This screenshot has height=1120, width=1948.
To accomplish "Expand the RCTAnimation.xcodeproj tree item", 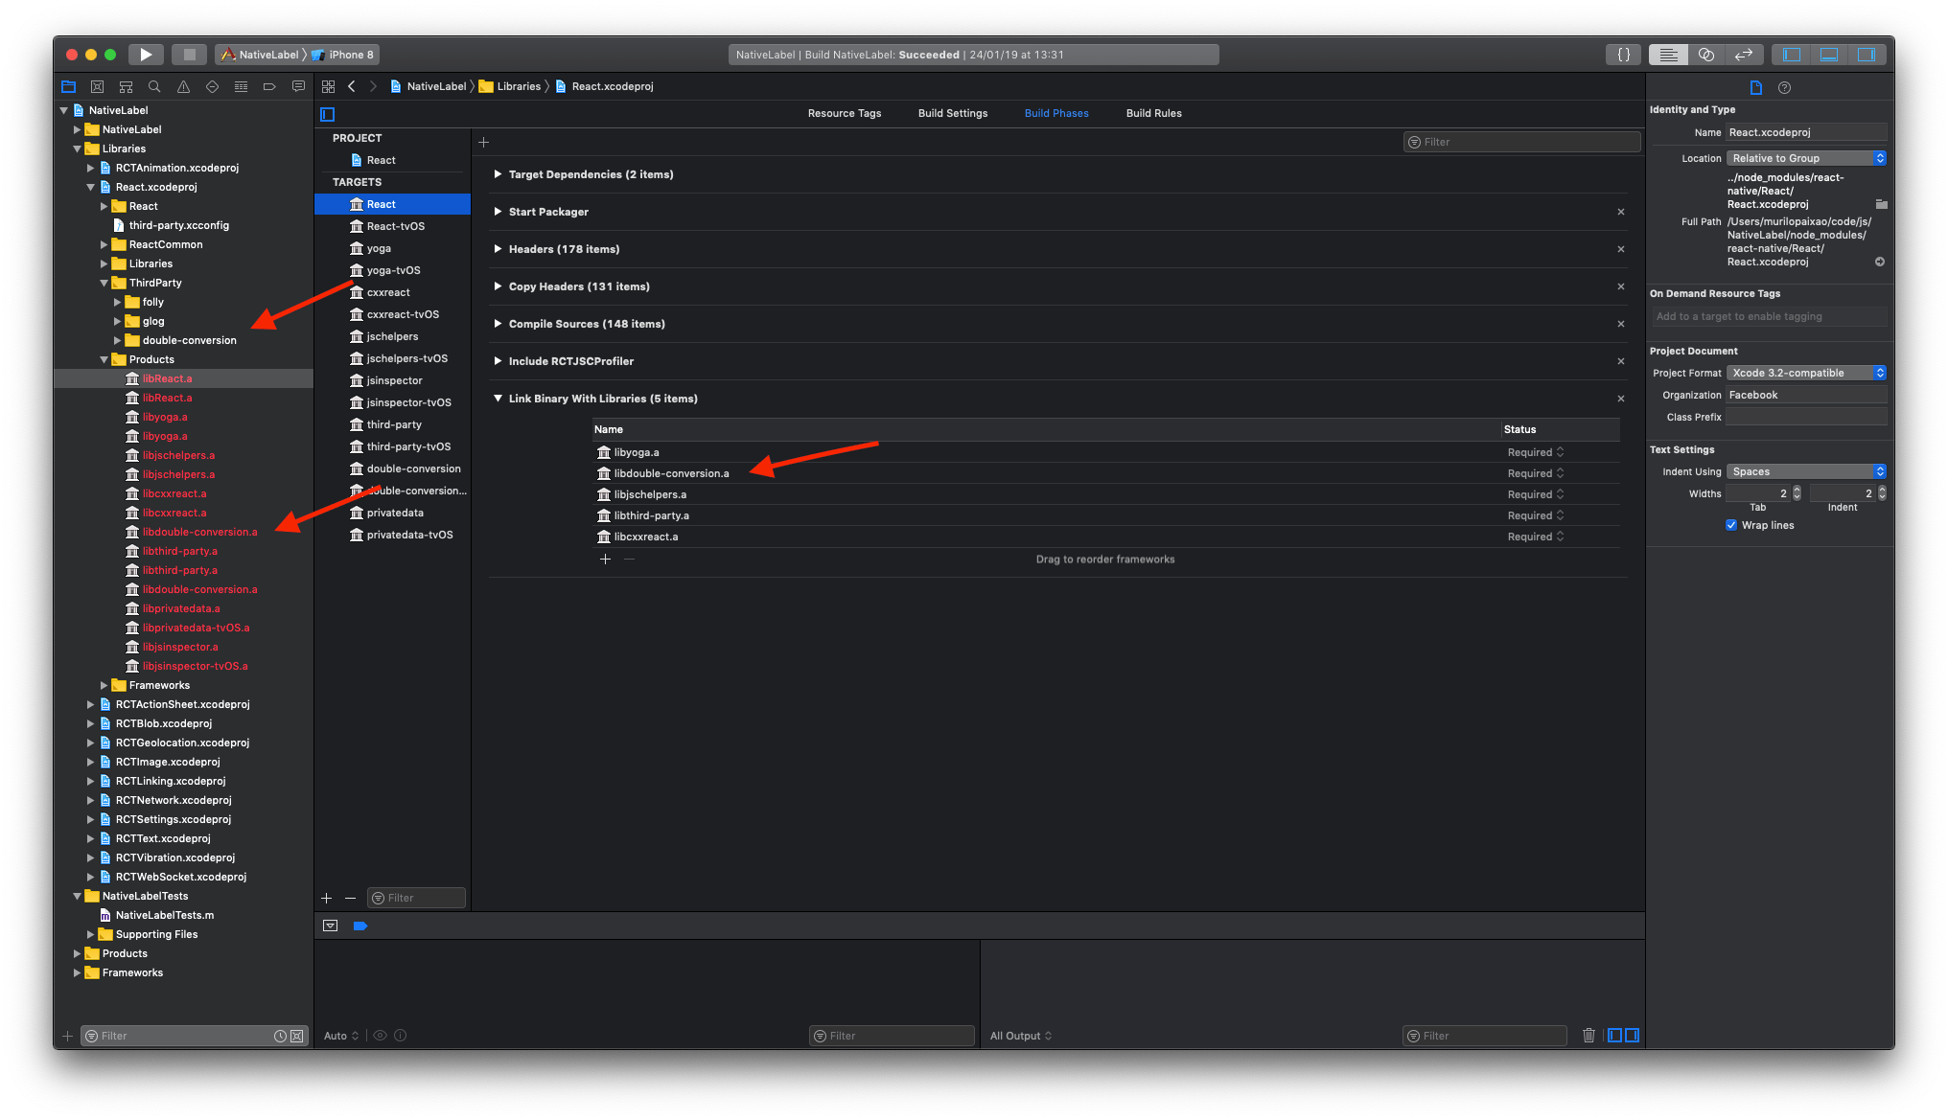I will [x=91, y=168].
